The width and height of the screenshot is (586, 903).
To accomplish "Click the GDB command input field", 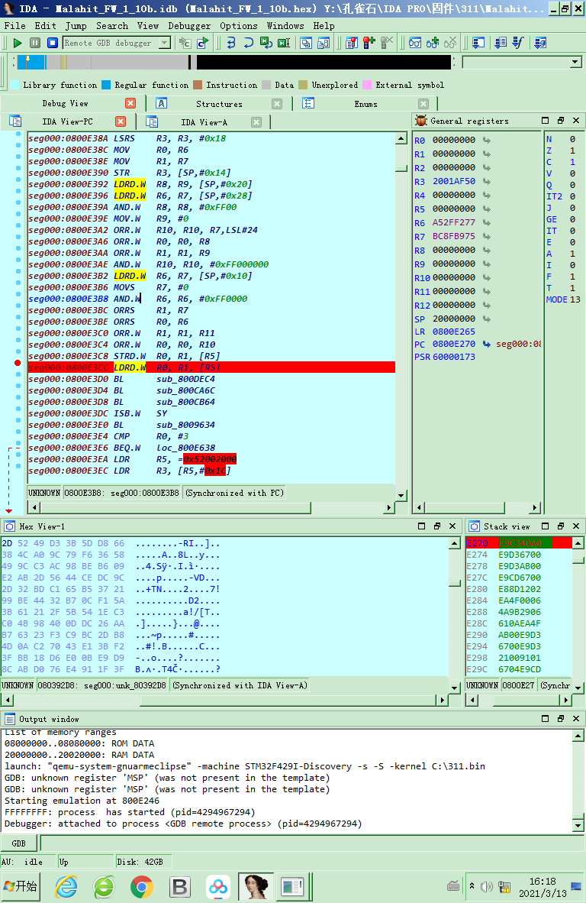I will [312, 843].
